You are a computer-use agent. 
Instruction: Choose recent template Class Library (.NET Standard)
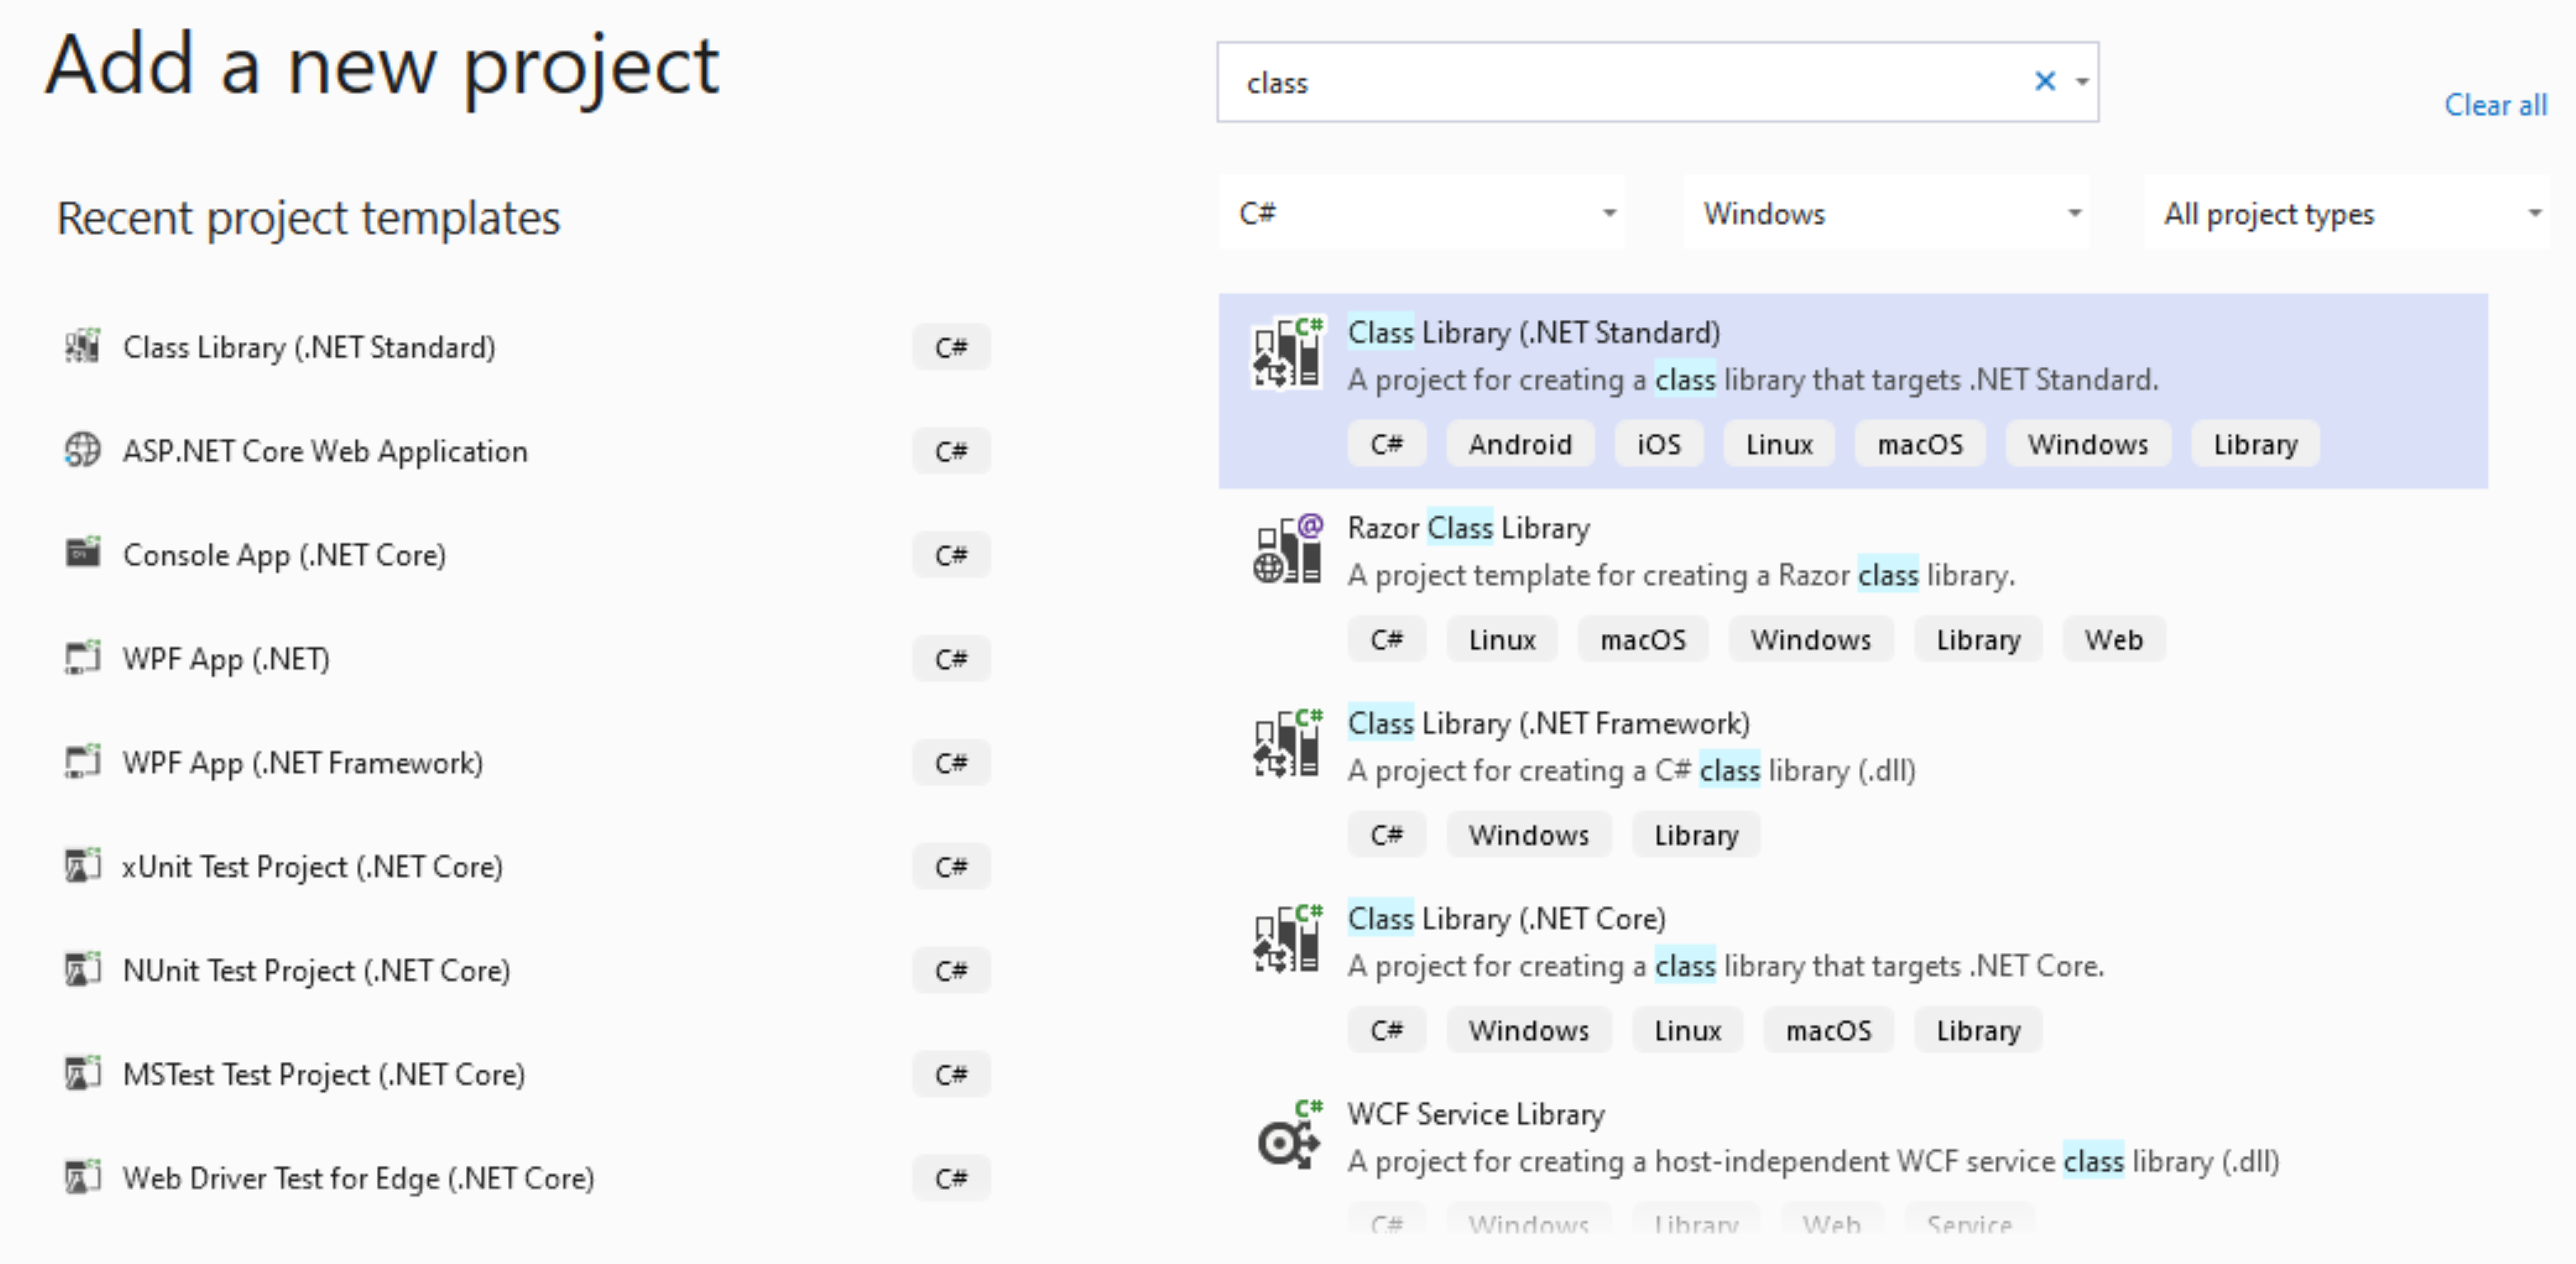pyautogui.click(x=309, y=347)
